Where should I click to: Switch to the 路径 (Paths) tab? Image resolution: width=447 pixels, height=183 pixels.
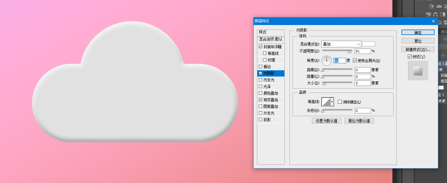[x=444, y=32]
